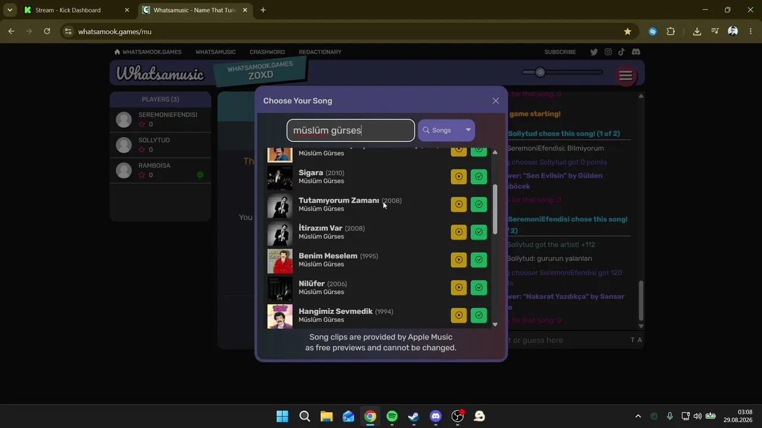Select player SOLLYTUD in players list
762x428 pixels.
[160, 145]
